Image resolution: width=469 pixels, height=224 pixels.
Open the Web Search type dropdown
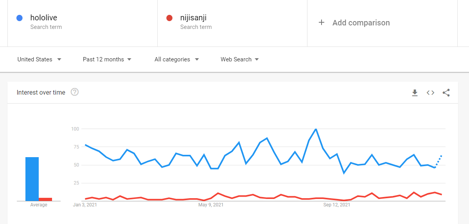tap(239, 59)
